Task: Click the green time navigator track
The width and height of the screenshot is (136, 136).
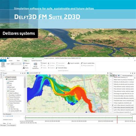Action: tap(79, 118)
